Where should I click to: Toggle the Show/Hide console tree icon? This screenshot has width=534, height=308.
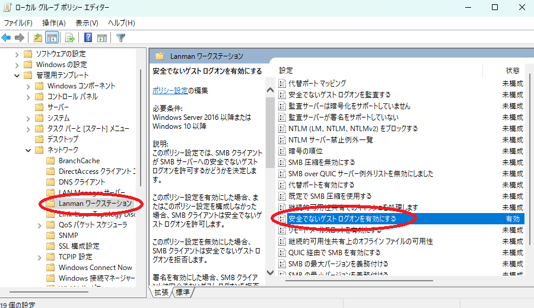click(x=52, y=38)
